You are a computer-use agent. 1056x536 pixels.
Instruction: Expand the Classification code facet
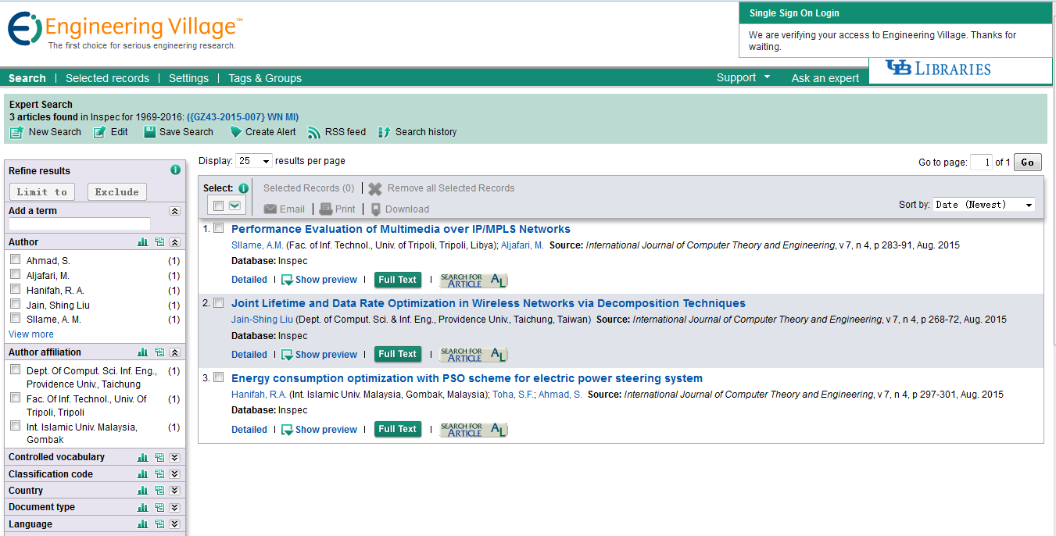[175, 474]
